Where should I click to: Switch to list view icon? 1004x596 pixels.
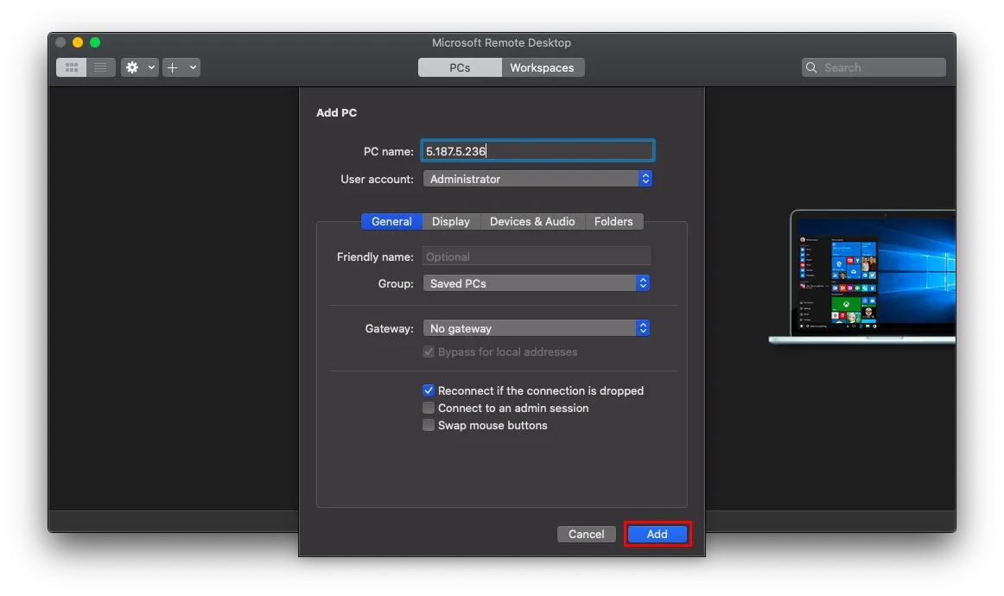[x=100, y=67]
